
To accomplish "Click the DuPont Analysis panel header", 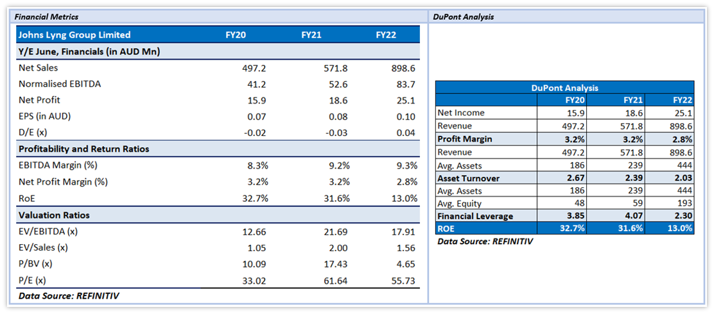I will point(462,17).
